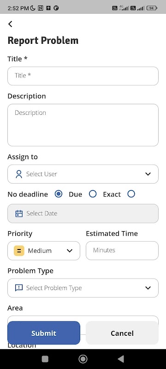Tap the Android back triangle button
Image resolution: width=166 pixels, height=369 pixels.
tap(121, 359)
